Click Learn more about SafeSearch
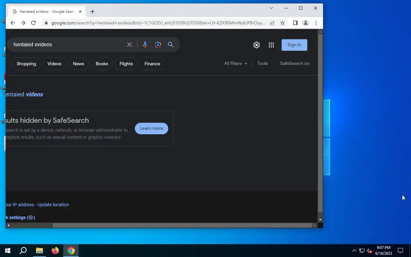Viewport: 411px width, 257px height. coord(152,128)
